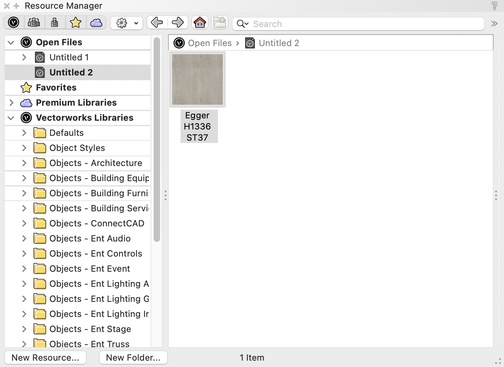Image resolution: width=504 pixels, height=367 pixels.
Task: Expand the Defaults folder
Action: click(24, 133)
